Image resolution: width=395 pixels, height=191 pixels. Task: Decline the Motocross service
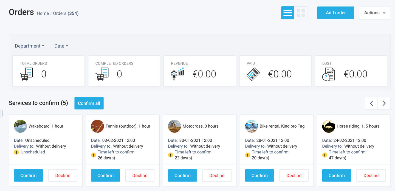217,175
